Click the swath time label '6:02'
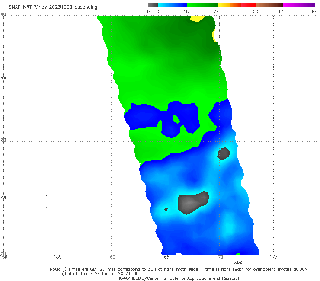320x281 pixels. point(237,262)
